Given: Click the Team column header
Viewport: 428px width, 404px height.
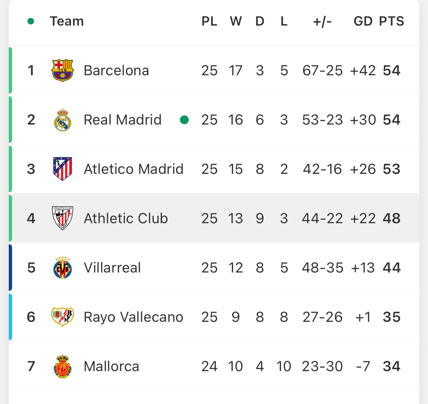Looking at the screenshot, I should coord(67,21).
